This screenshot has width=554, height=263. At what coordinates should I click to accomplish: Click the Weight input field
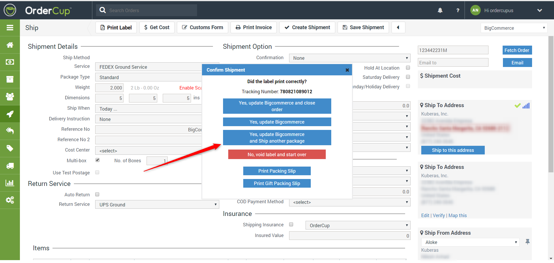(x=110, y=88)
